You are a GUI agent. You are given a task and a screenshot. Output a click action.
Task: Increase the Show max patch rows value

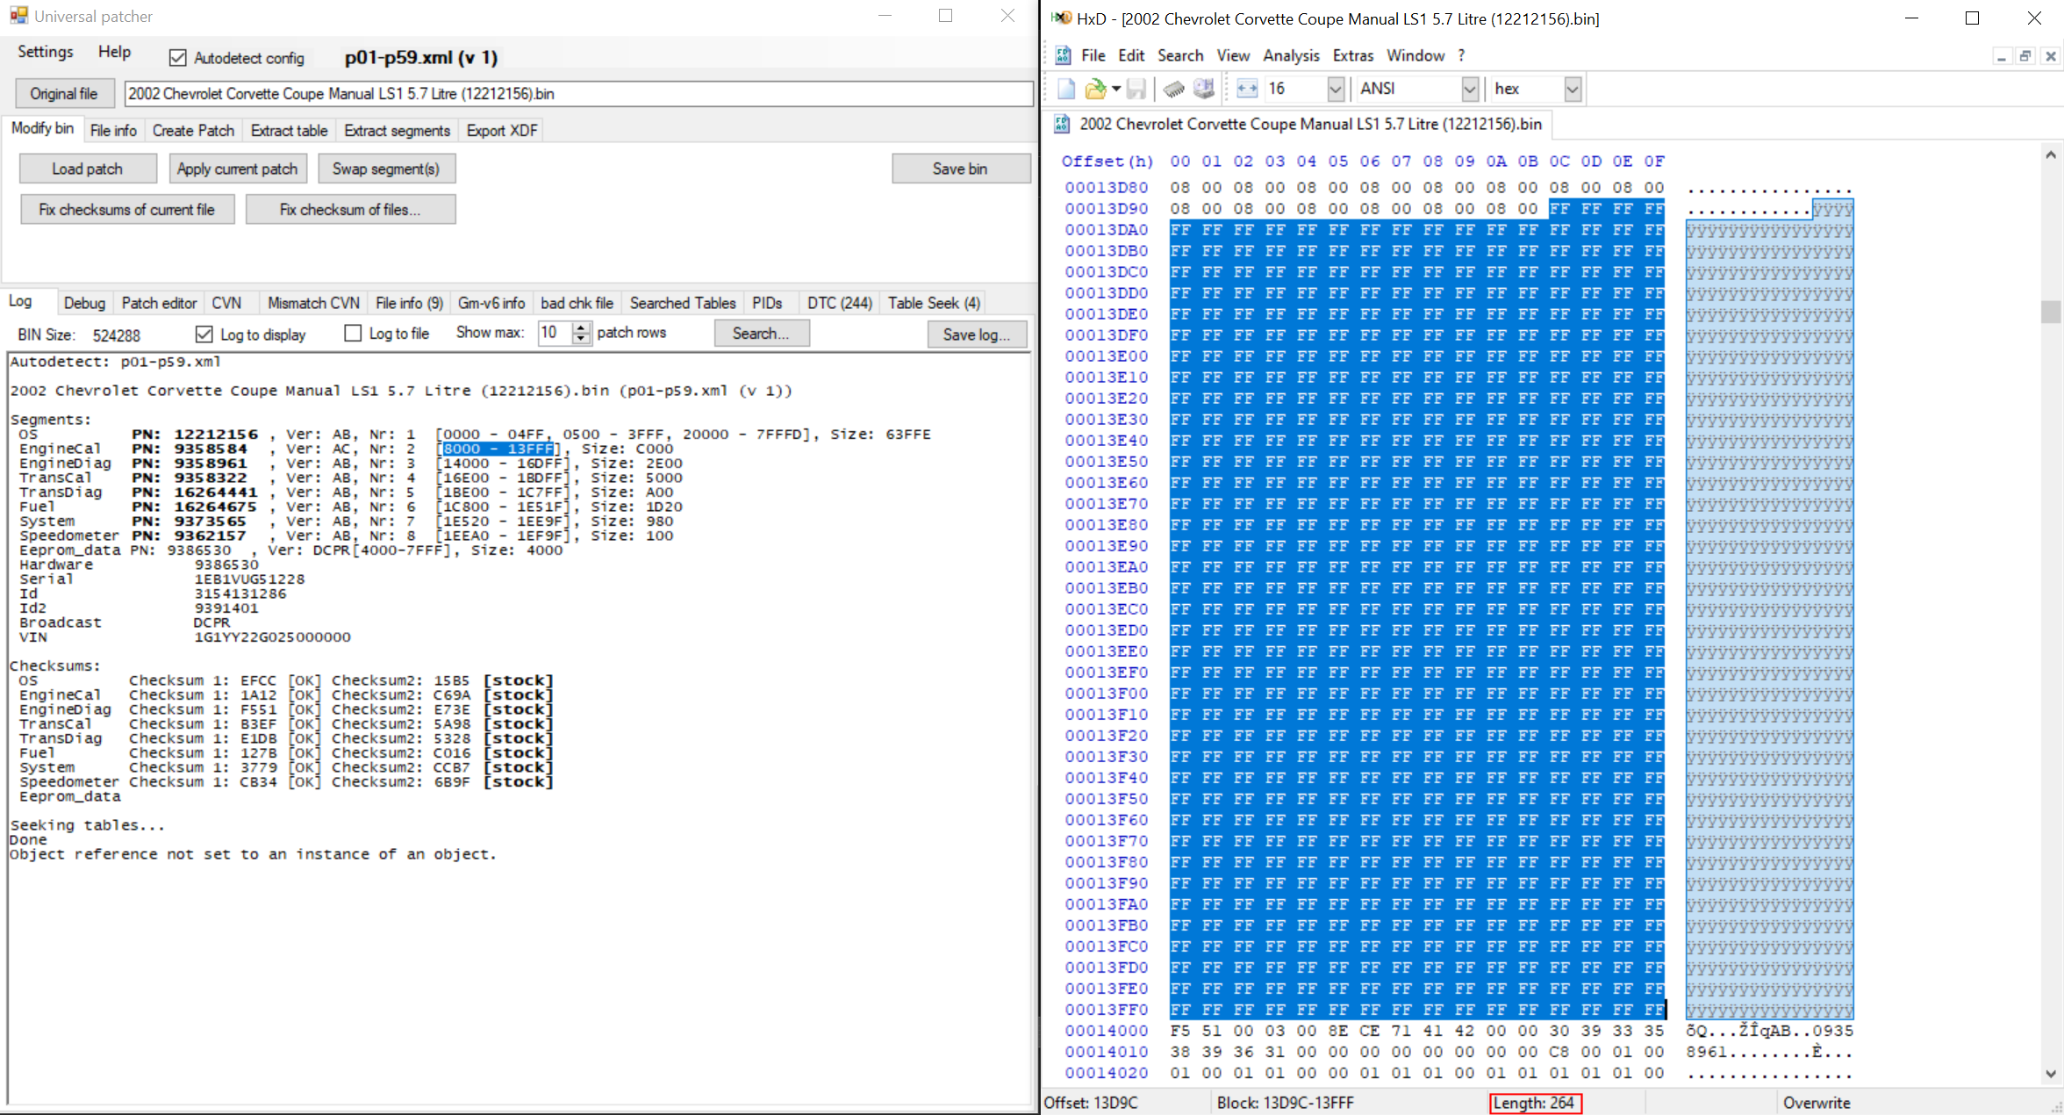pos(581,327)
